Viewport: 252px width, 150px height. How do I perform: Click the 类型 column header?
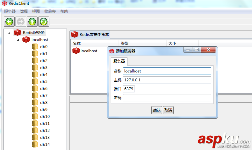[x=142, y=44]
